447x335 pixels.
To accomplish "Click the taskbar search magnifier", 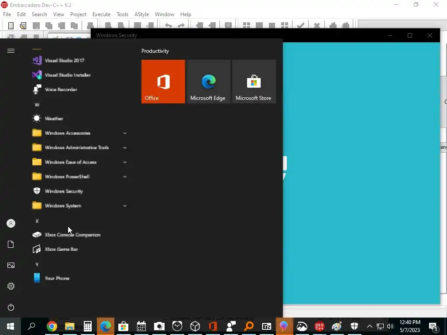I will [31, 325].
